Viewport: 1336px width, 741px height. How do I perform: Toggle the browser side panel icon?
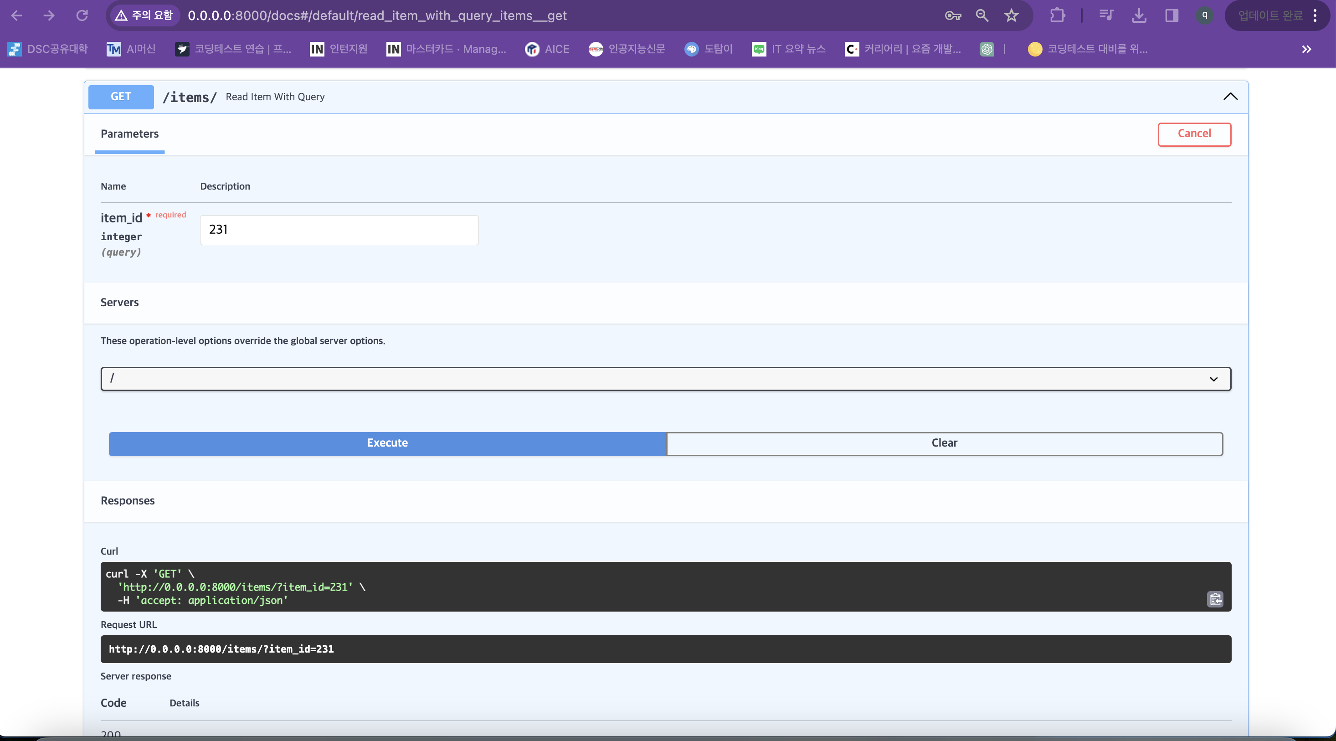point(1172,15)
